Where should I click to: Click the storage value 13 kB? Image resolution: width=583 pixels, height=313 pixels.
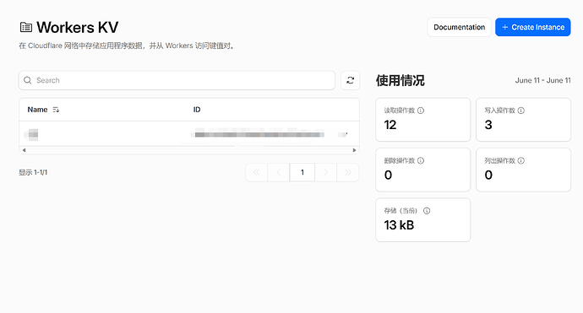[x=399, y=225]
